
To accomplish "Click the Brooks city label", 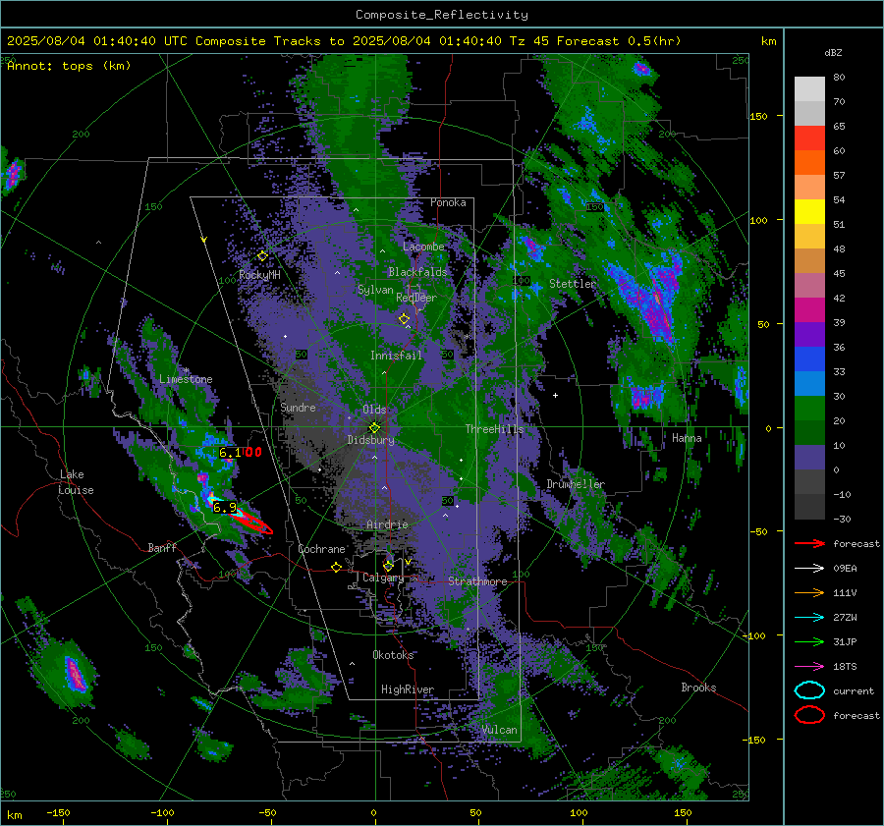I will coord(698,688).
